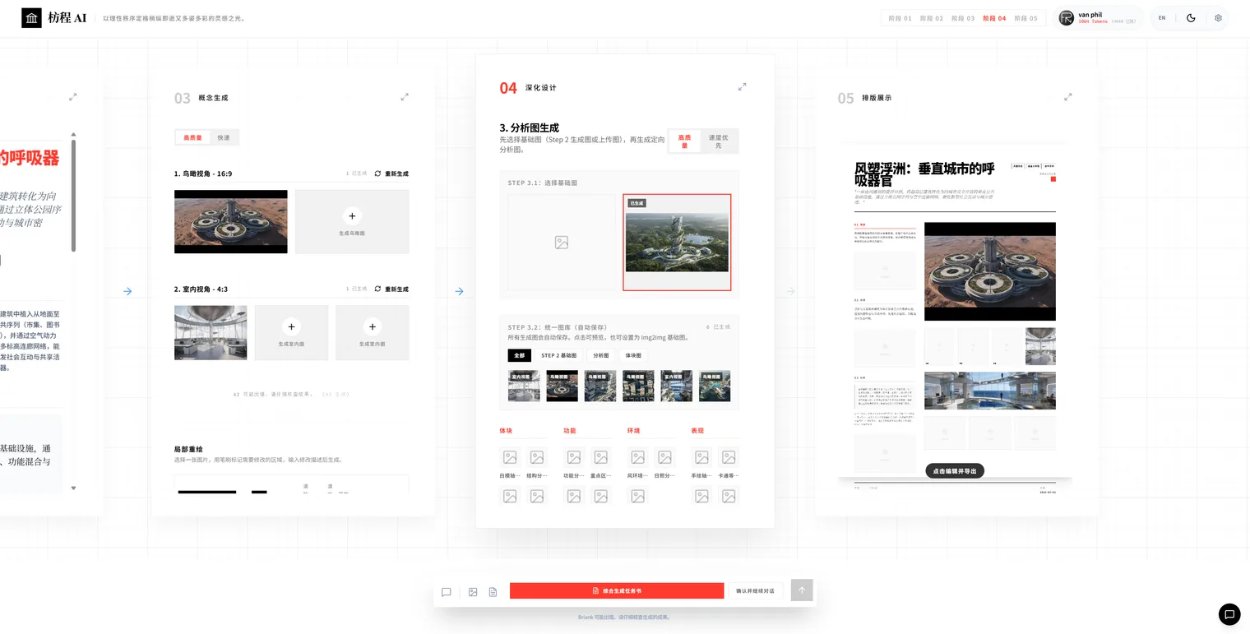Filter the gallery by 分析图

pos(601,355)
